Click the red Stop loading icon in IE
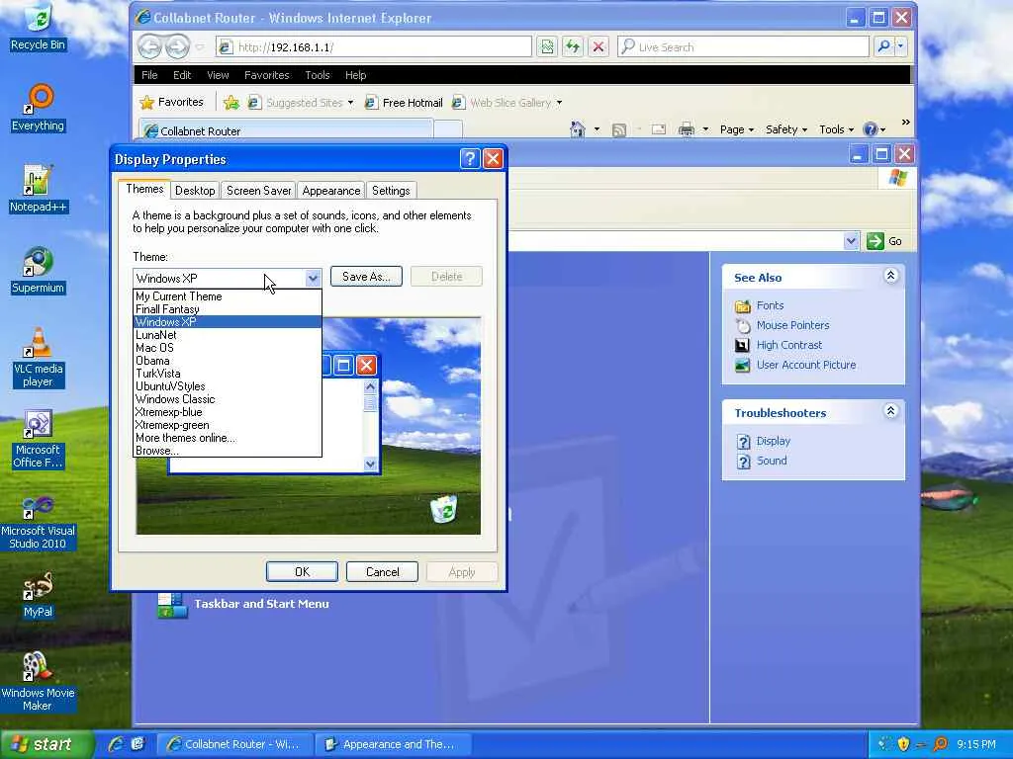The height and width of the screenshot is (759, 1013). coord(599,46)
